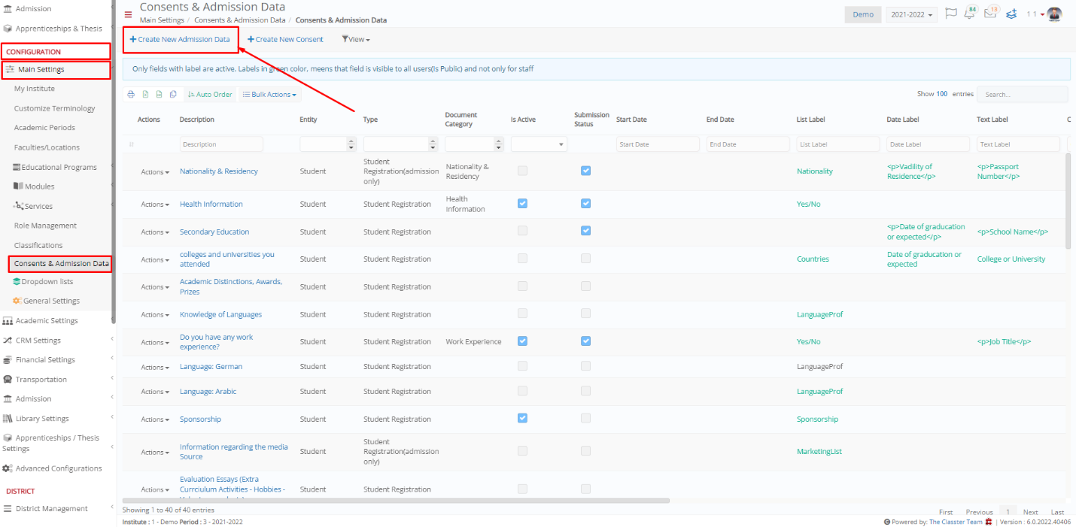Focus the Description filter input
This screenshot has width=1076, height=527.
(x=221, y=144)
